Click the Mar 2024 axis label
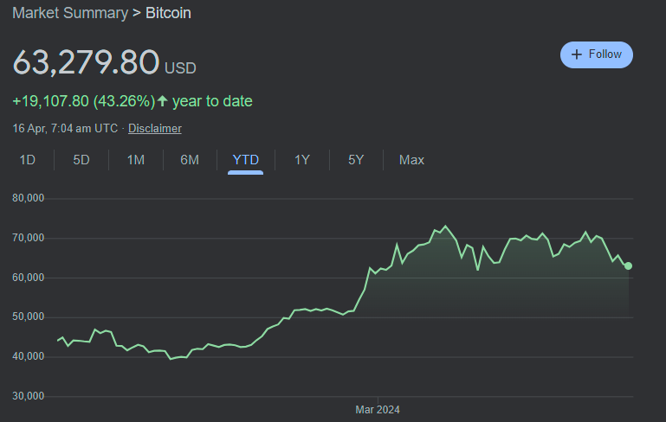 (378, 410)
